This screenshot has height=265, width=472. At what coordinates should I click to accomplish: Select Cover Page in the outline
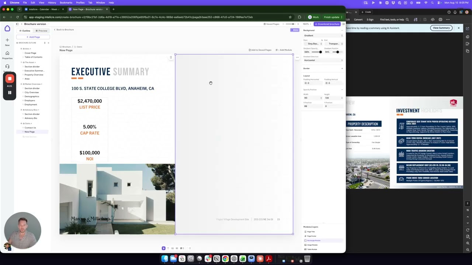click(x=31, y=53)
